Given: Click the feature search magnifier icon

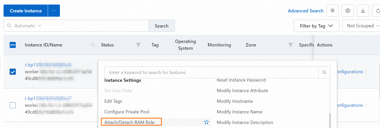Looking at the screenshot, I should point(324,72).
